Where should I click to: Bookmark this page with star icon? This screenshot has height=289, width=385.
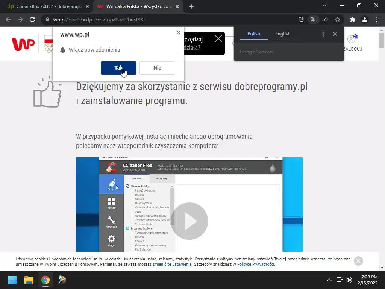pos(338,20)
